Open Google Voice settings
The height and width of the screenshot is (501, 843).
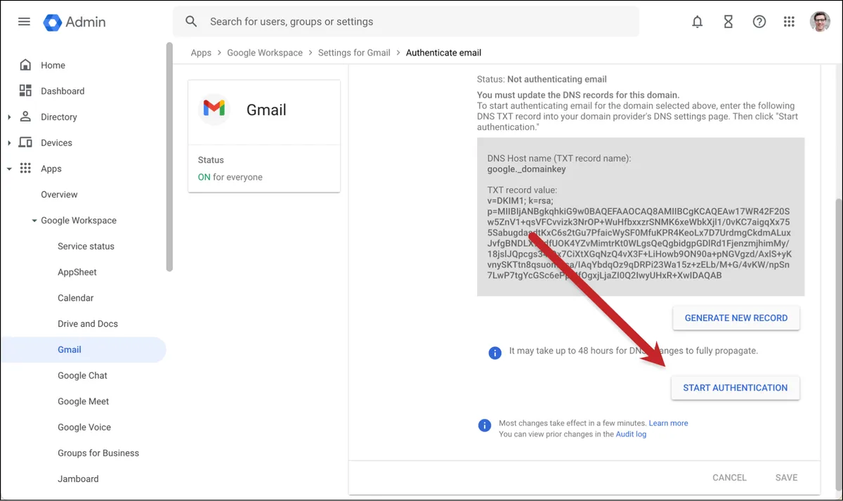pos(83,427)
